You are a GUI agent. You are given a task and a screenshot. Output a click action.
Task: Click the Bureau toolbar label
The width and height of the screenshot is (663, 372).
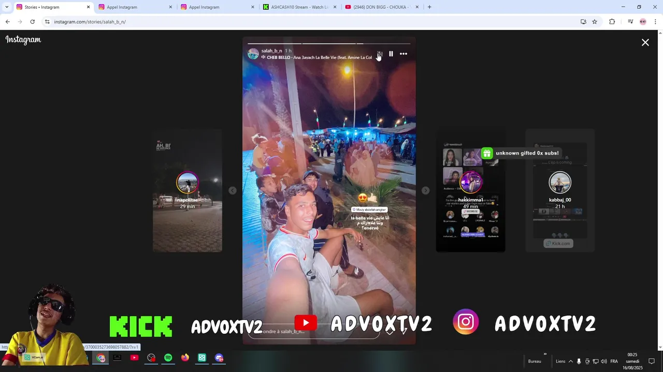[x=535, y=361]
